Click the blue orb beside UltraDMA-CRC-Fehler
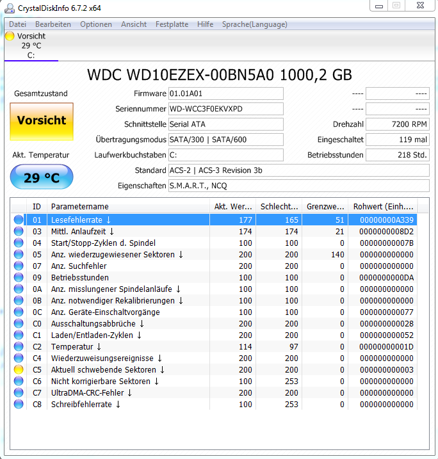Screen dimensions: 438x459 pyautogui.click(x=19, y=392)
